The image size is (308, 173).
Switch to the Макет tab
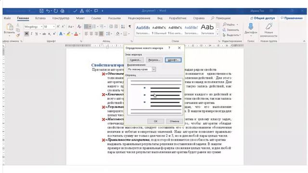[80, 18]
